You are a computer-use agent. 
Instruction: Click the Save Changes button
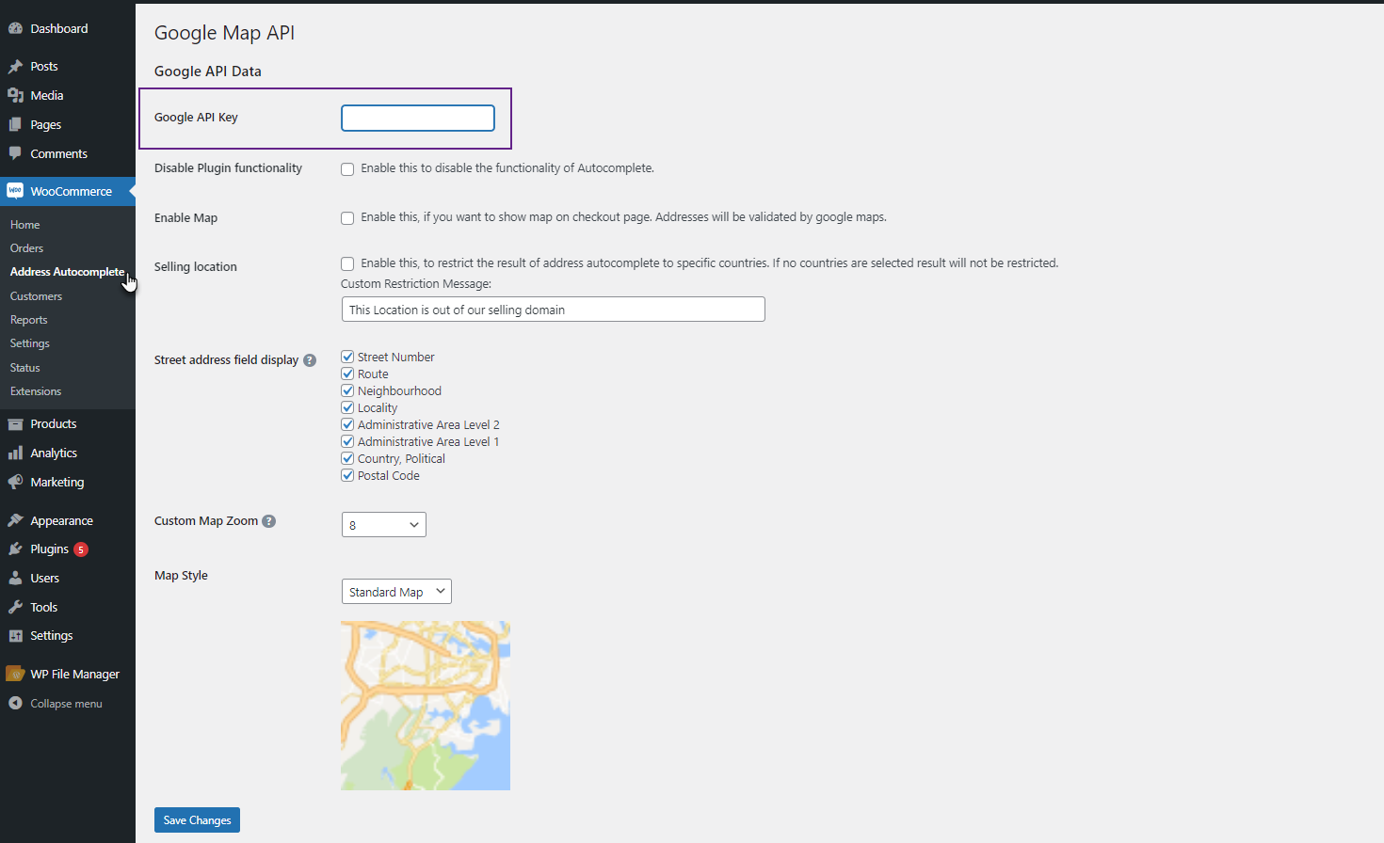[196, 819]
